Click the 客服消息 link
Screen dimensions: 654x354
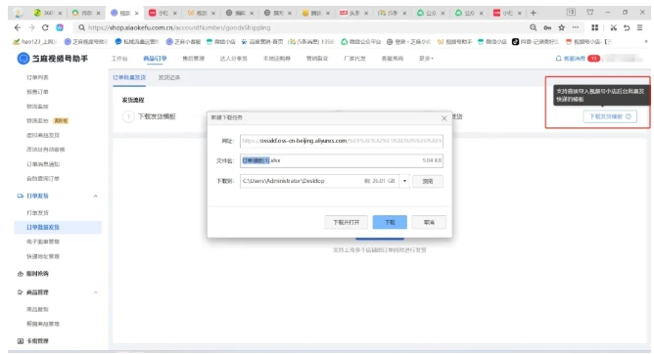pyautogui.click(x=575, y=59)
